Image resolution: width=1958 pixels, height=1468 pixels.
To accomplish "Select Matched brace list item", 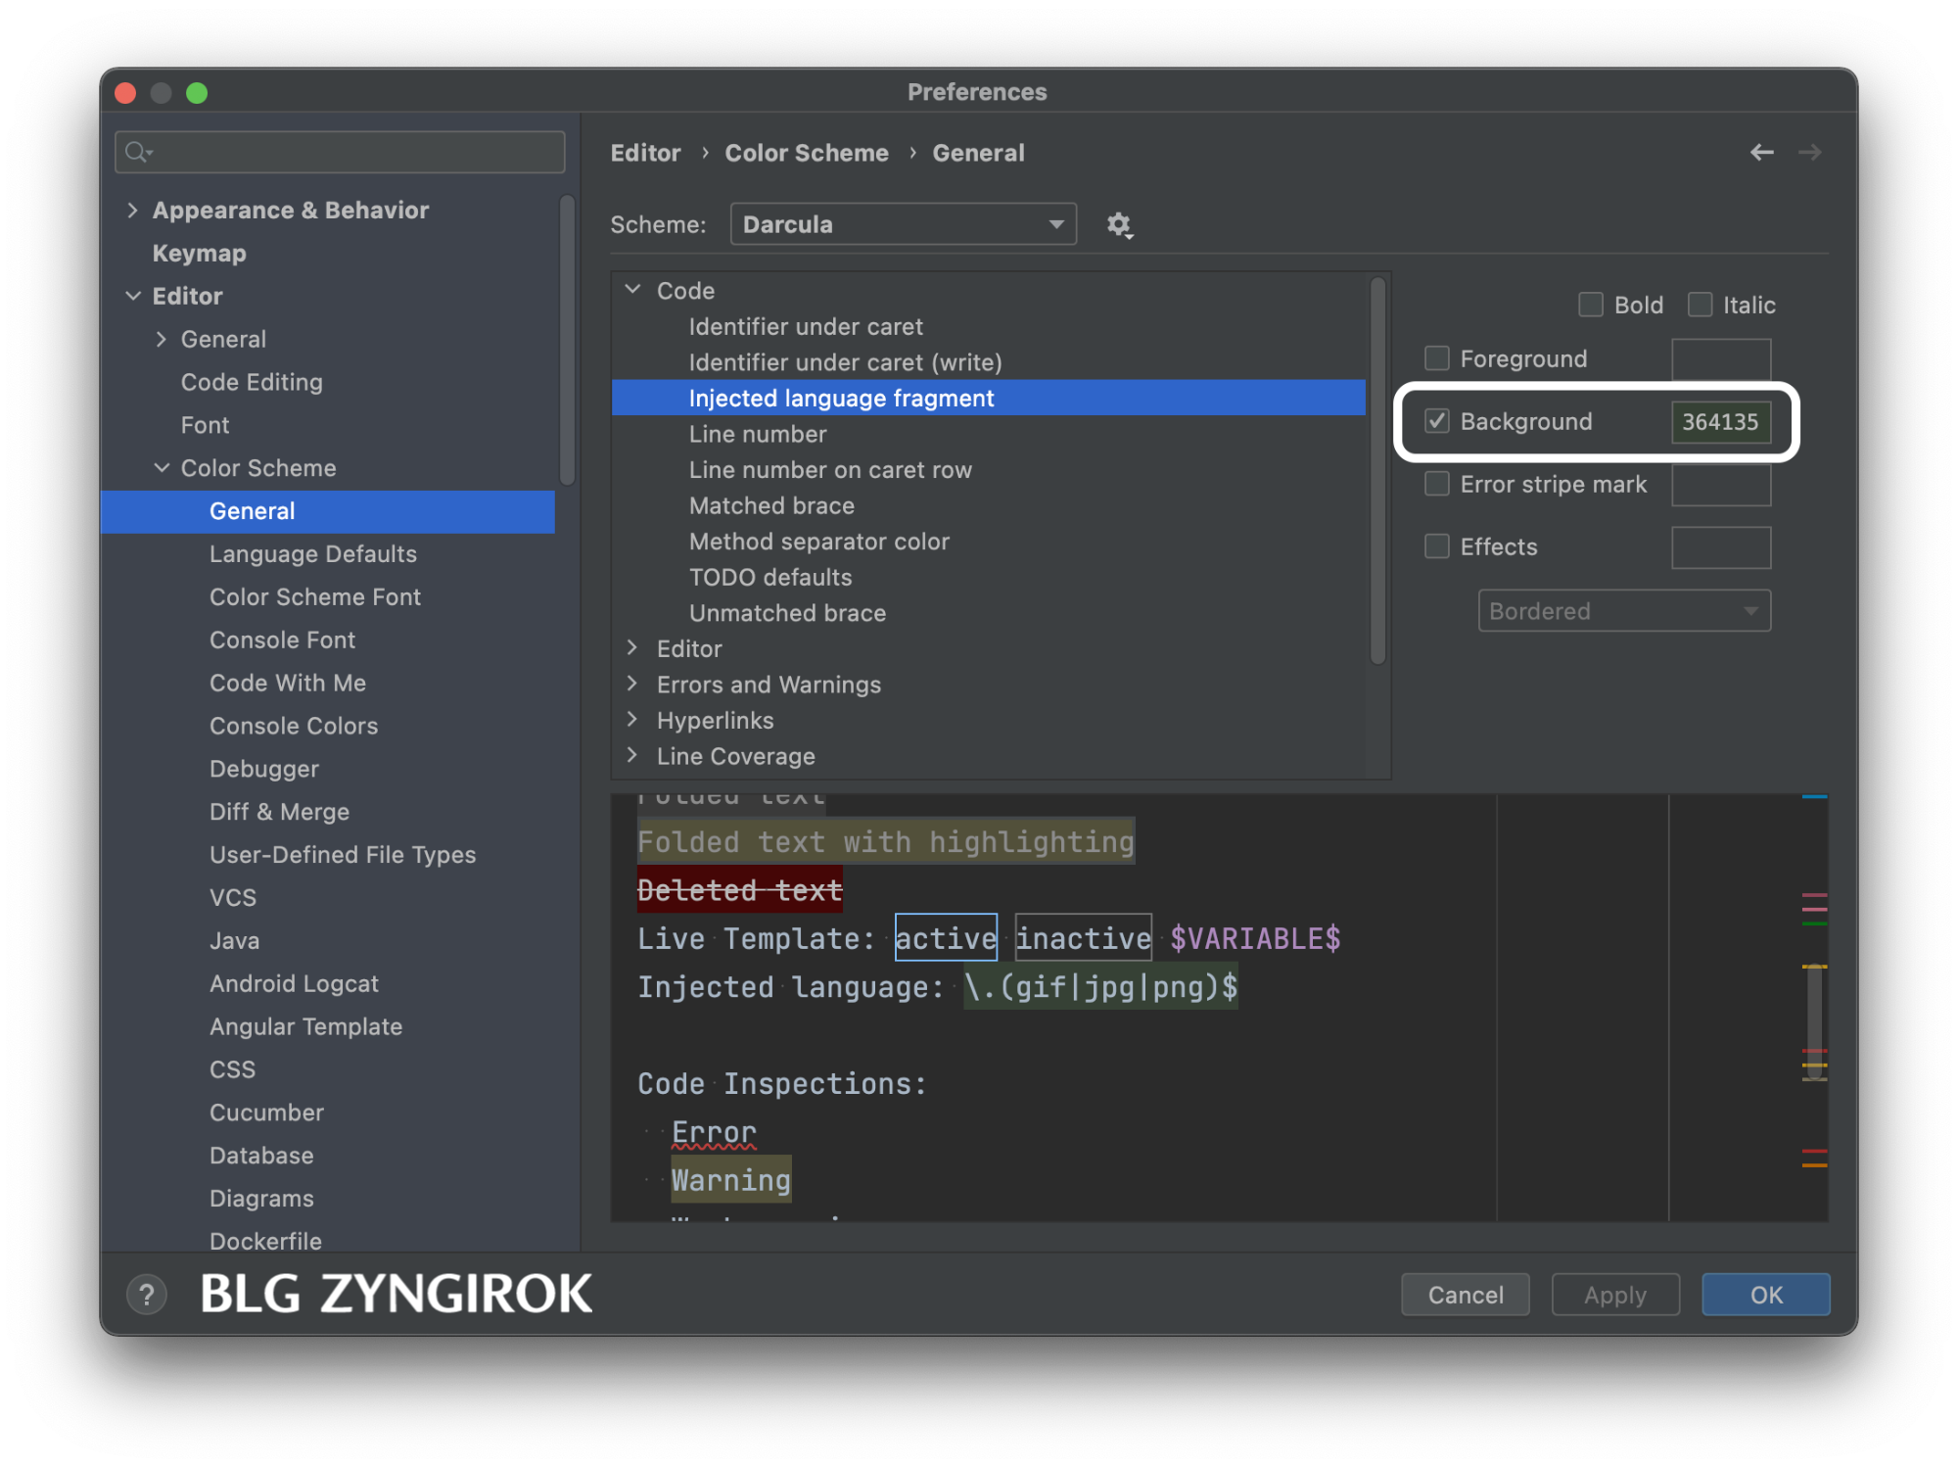I will click(x=771, y=505).
